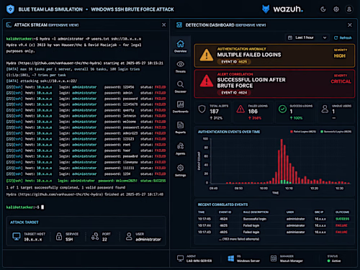
Task: Open Dashboards in sidebar
Action: (x=181, y=107)
